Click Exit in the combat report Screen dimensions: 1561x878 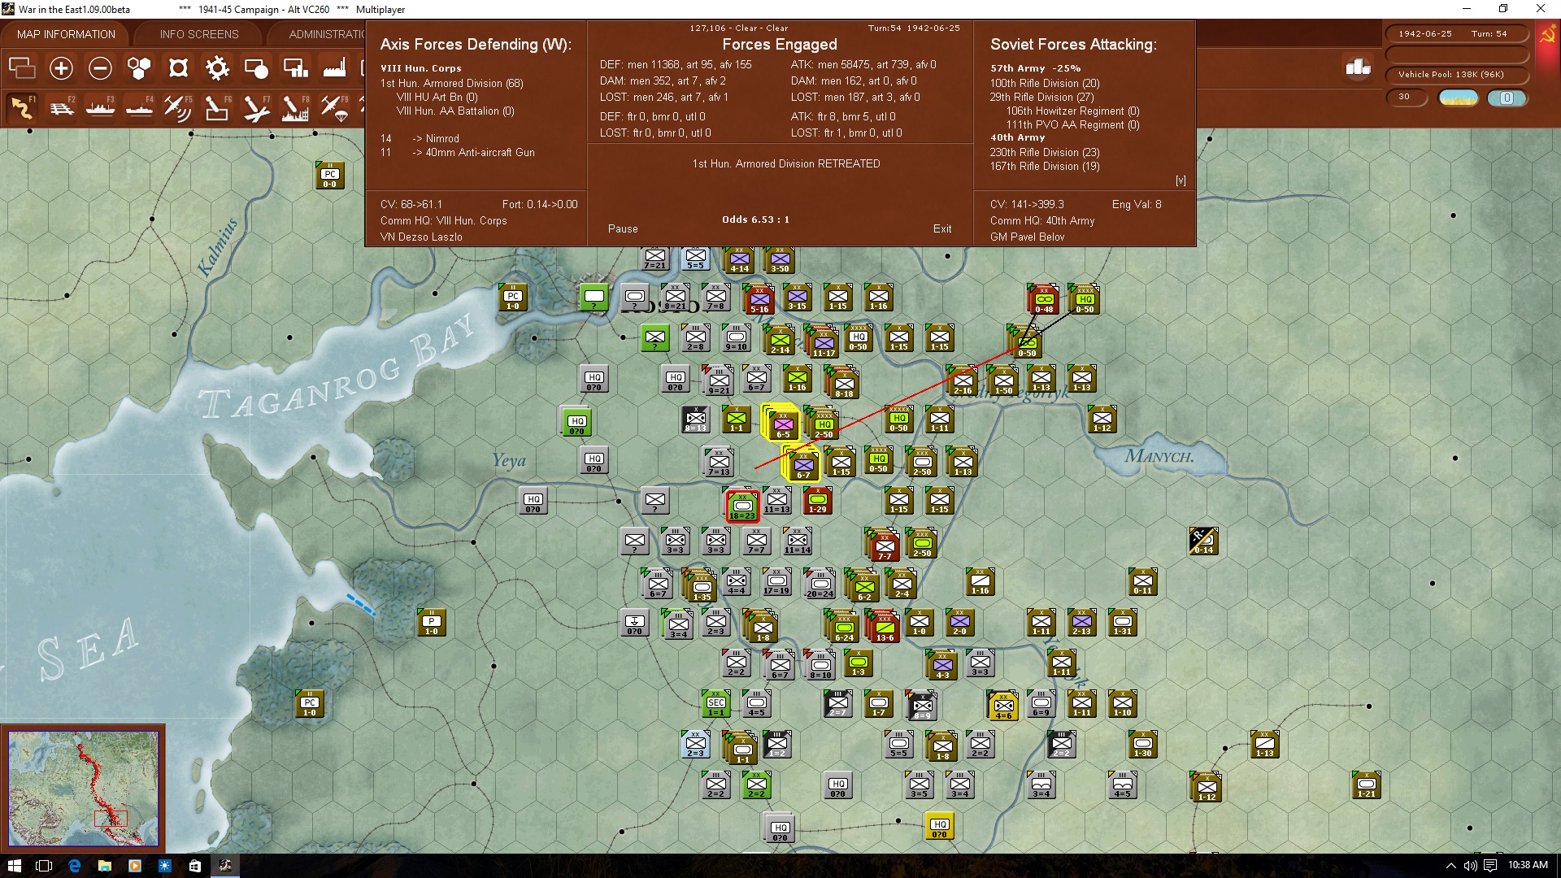942,228
